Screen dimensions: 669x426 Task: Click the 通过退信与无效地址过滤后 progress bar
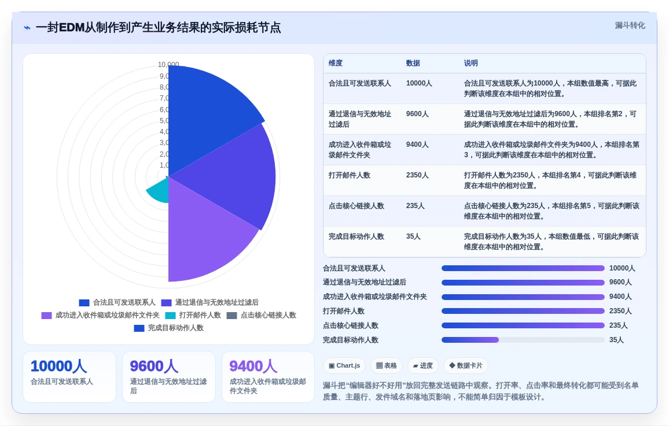point(523,283)
